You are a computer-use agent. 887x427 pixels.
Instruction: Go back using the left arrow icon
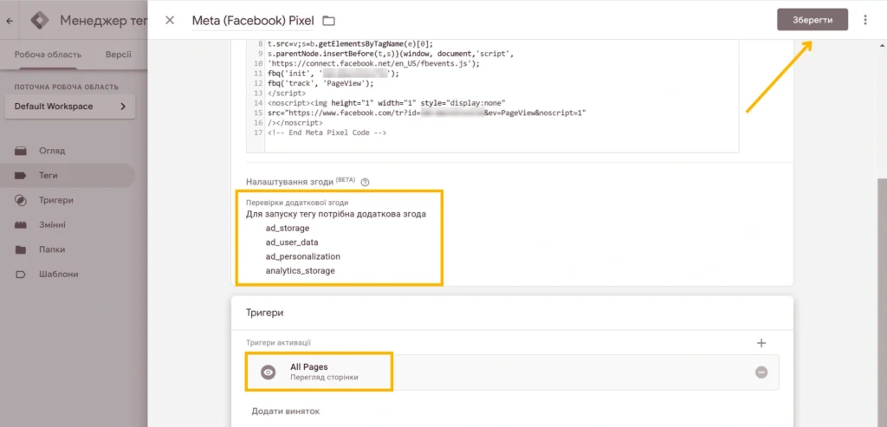[x=10, y=21]
